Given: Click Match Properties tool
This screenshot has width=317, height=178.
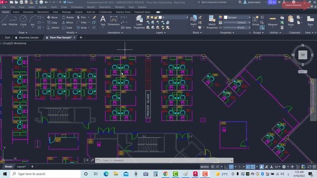Looking at the screenshot, I should click(212, 22).
